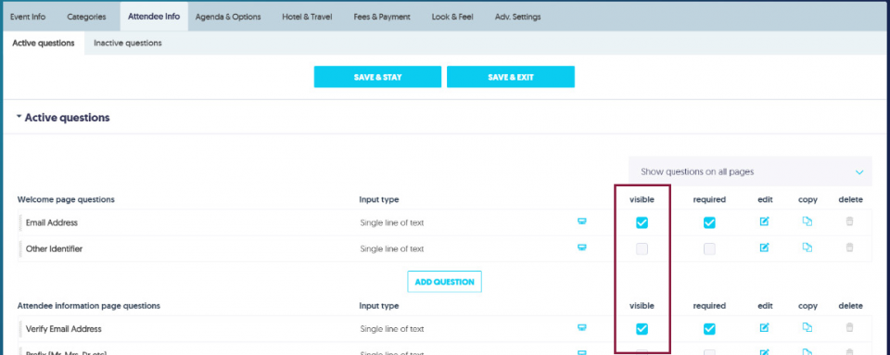Uncheck visible for Email Address

[x=642, y=222]
